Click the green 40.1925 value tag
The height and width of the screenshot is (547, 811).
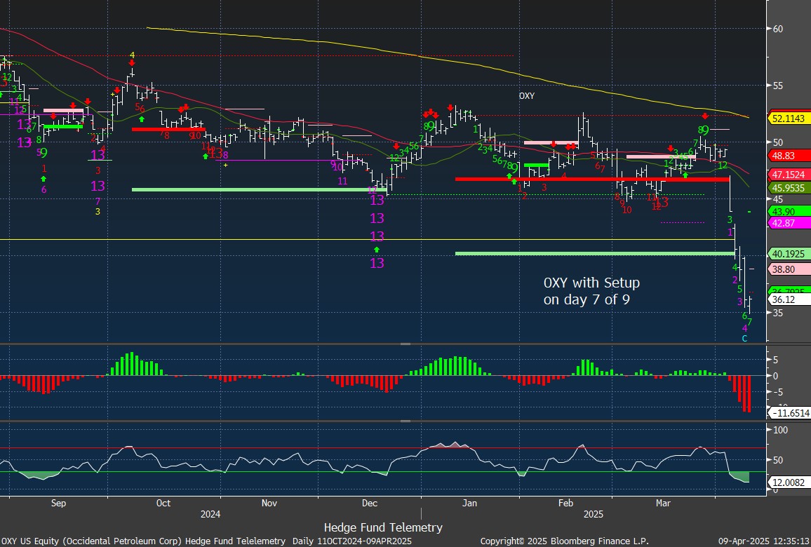[789, 254]
